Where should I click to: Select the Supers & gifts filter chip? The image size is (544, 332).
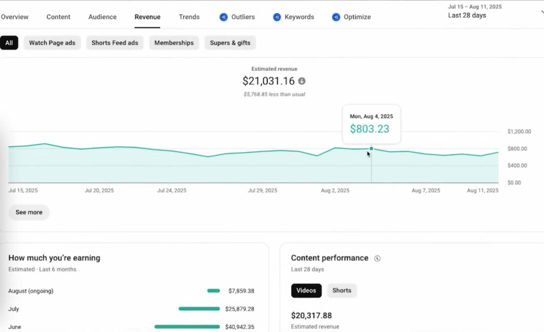point(230,43)
